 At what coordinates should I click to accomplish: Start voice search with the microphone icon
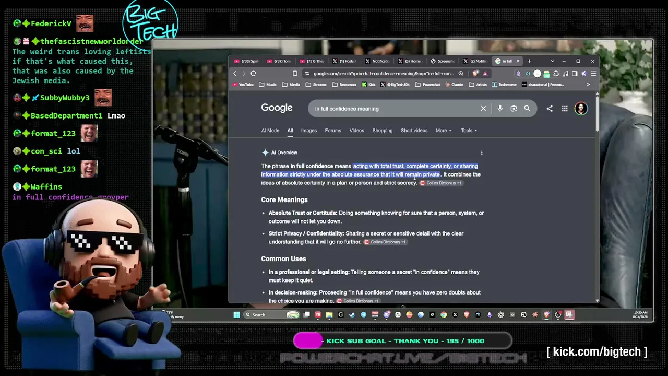500,109
